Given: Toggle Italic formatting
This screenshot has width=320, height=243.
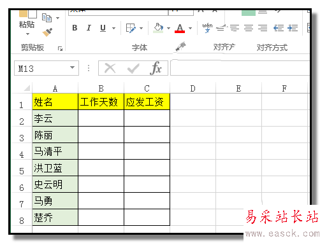Looking at the screenshot, I should tap(89, 28).
